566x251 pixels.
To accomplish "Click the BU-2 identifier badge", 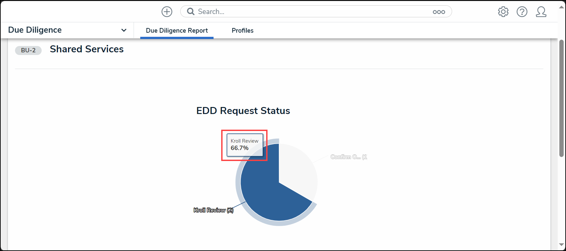I will pyautogui.click(x=28, y=50).
